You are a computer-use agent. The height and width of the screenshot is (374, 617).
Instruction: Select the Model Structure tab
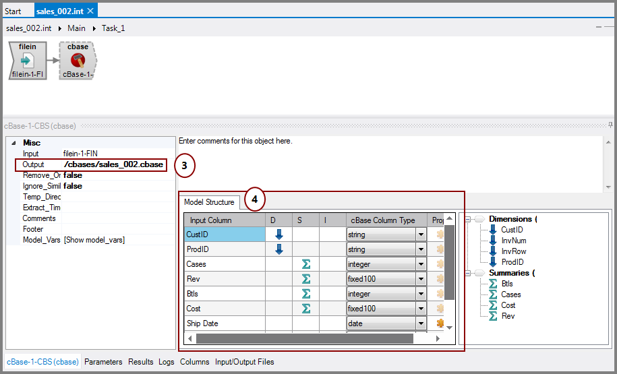coord(209,202)
